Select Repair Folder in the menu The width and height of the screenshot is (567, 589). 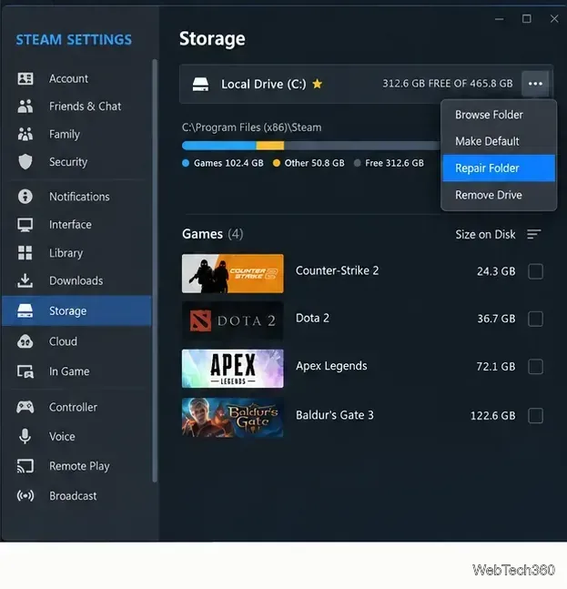point(499,168)
